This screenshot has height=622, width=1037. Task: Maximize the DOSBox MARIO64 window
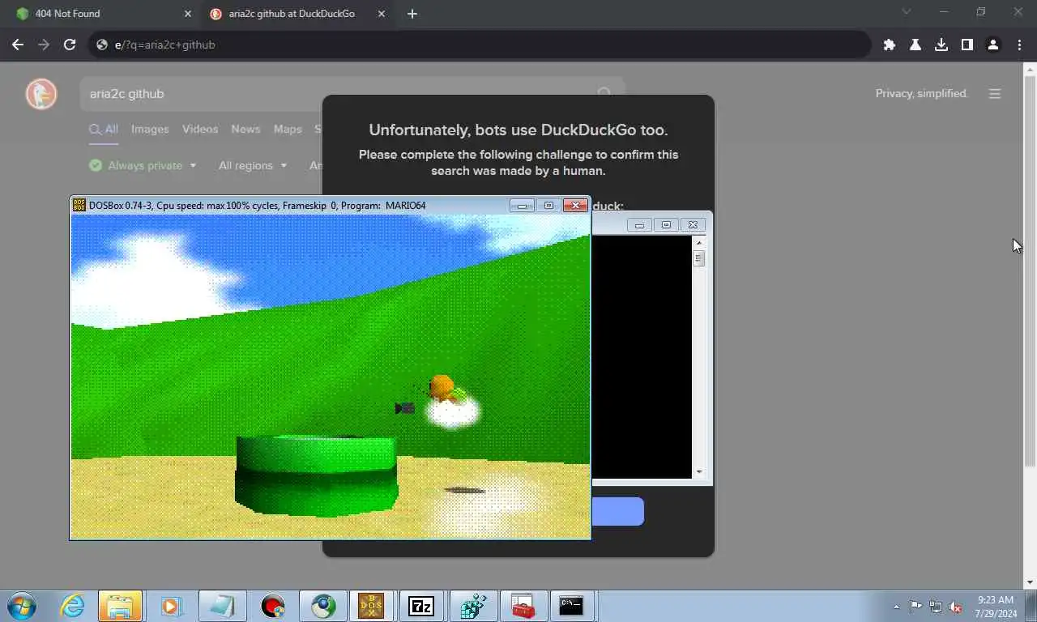point(548,205)
